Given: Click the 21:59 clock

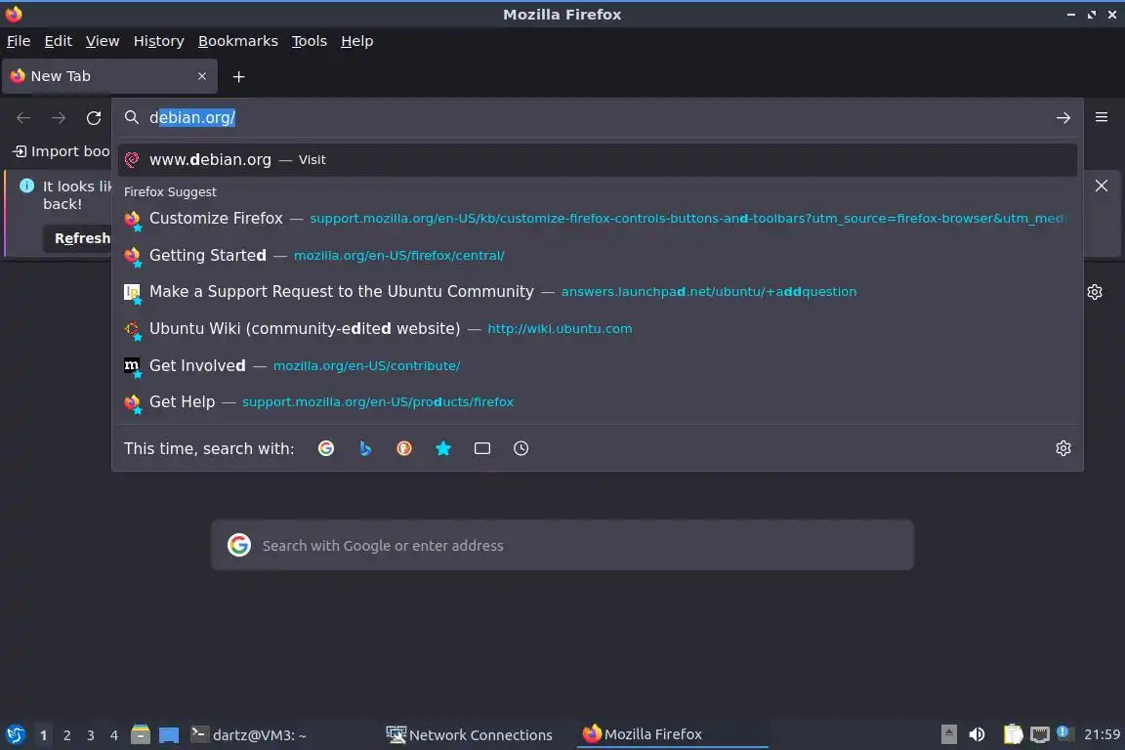Looking at the screenshot, I should tap(1102, 734).
